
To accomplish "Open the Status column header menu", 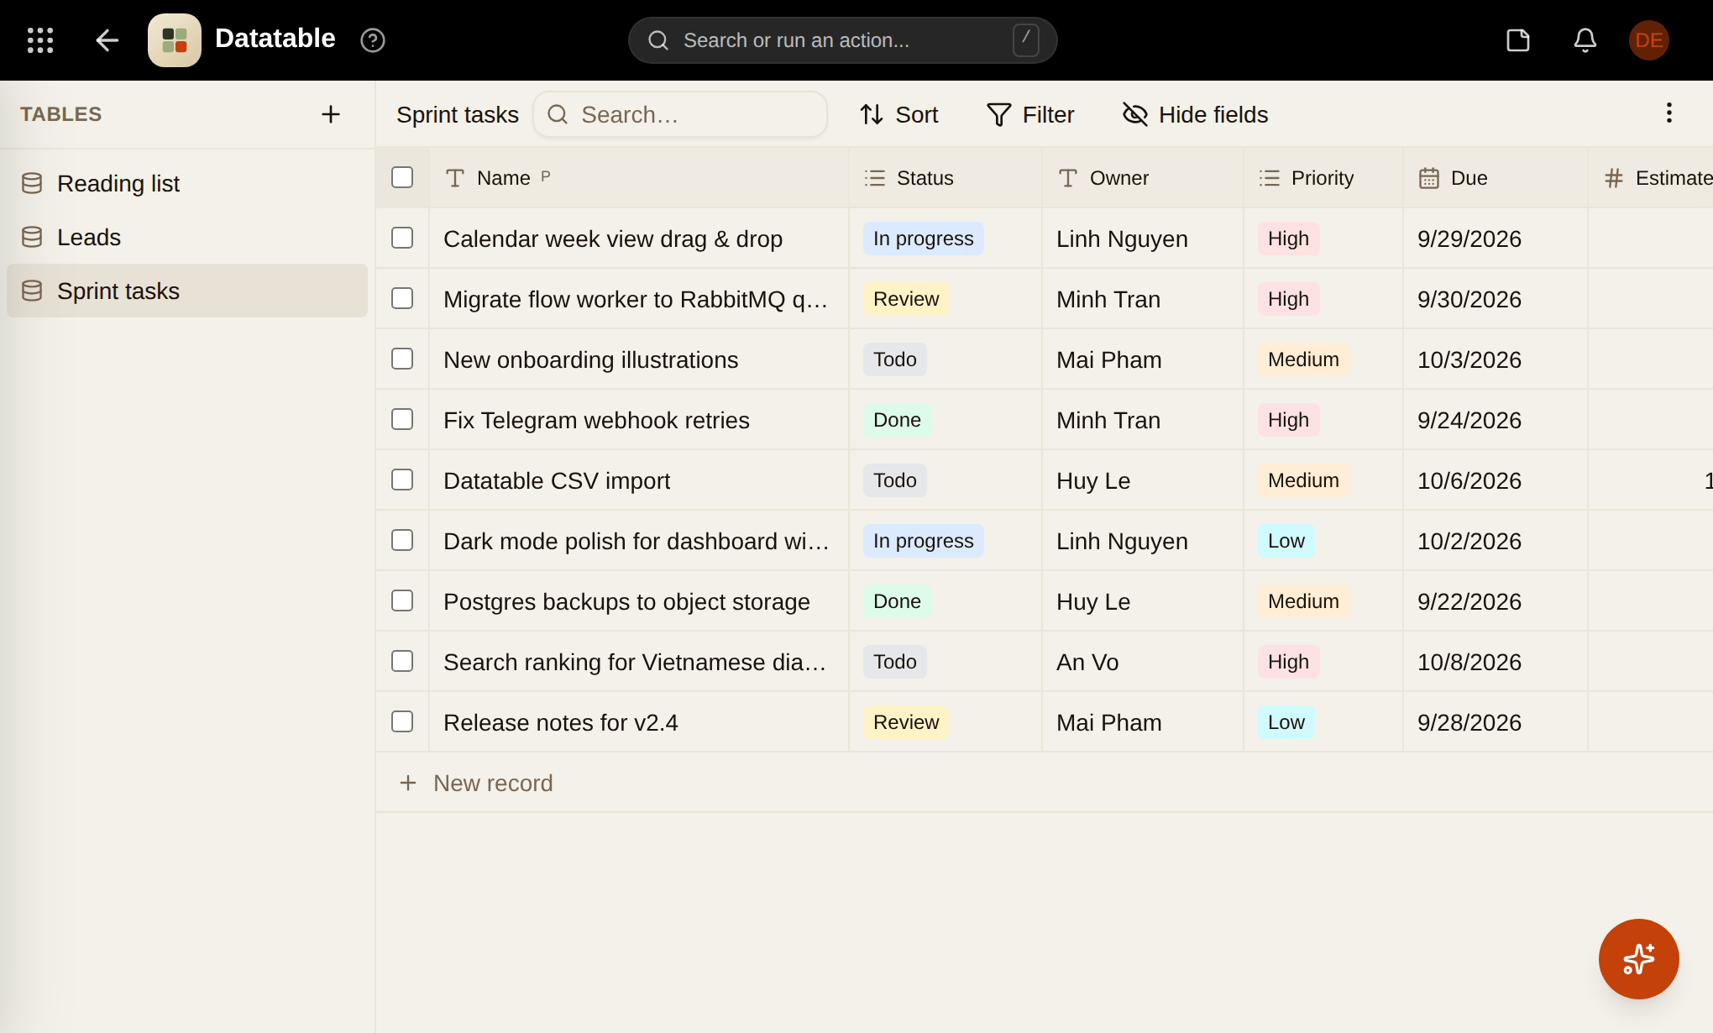I will 945,178.
